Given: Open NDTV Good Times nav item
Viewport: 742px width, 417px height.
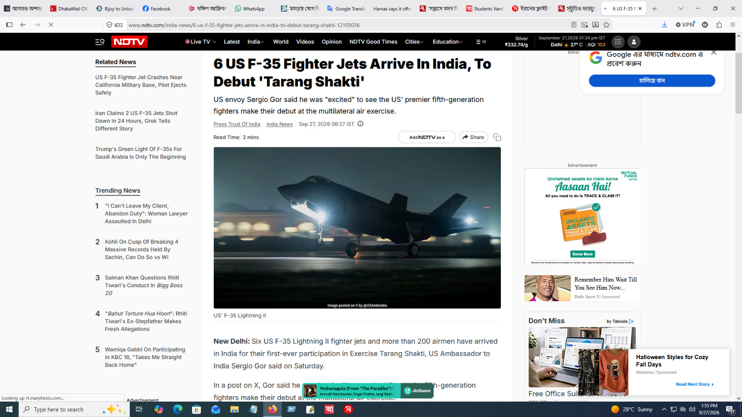Looking at the screenshot, I should (373, 42).
